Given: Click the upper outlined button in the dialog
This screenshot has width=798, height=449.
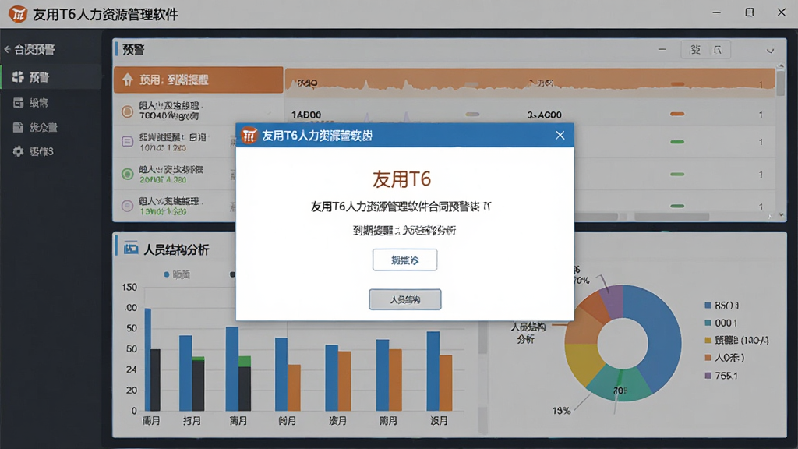Looking at the screenshot, I should pyautogui.click(x=404, y=260).
